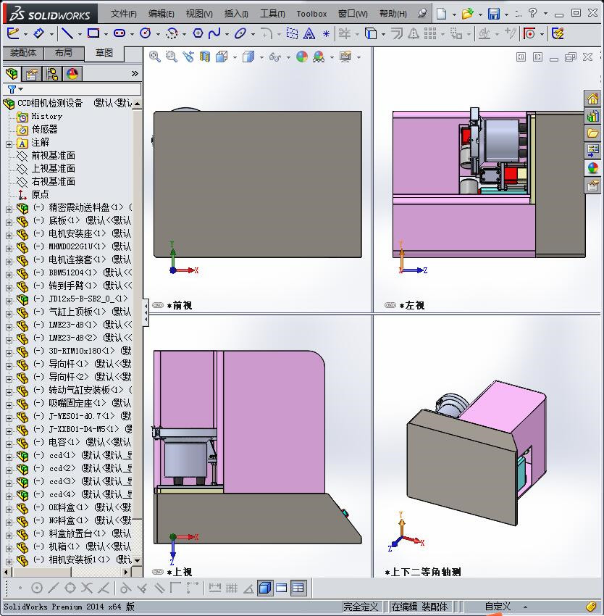Viewport: 604px width, 616px height.
Task: Expand the 电容<1> component node
Action: pos(9,444)
